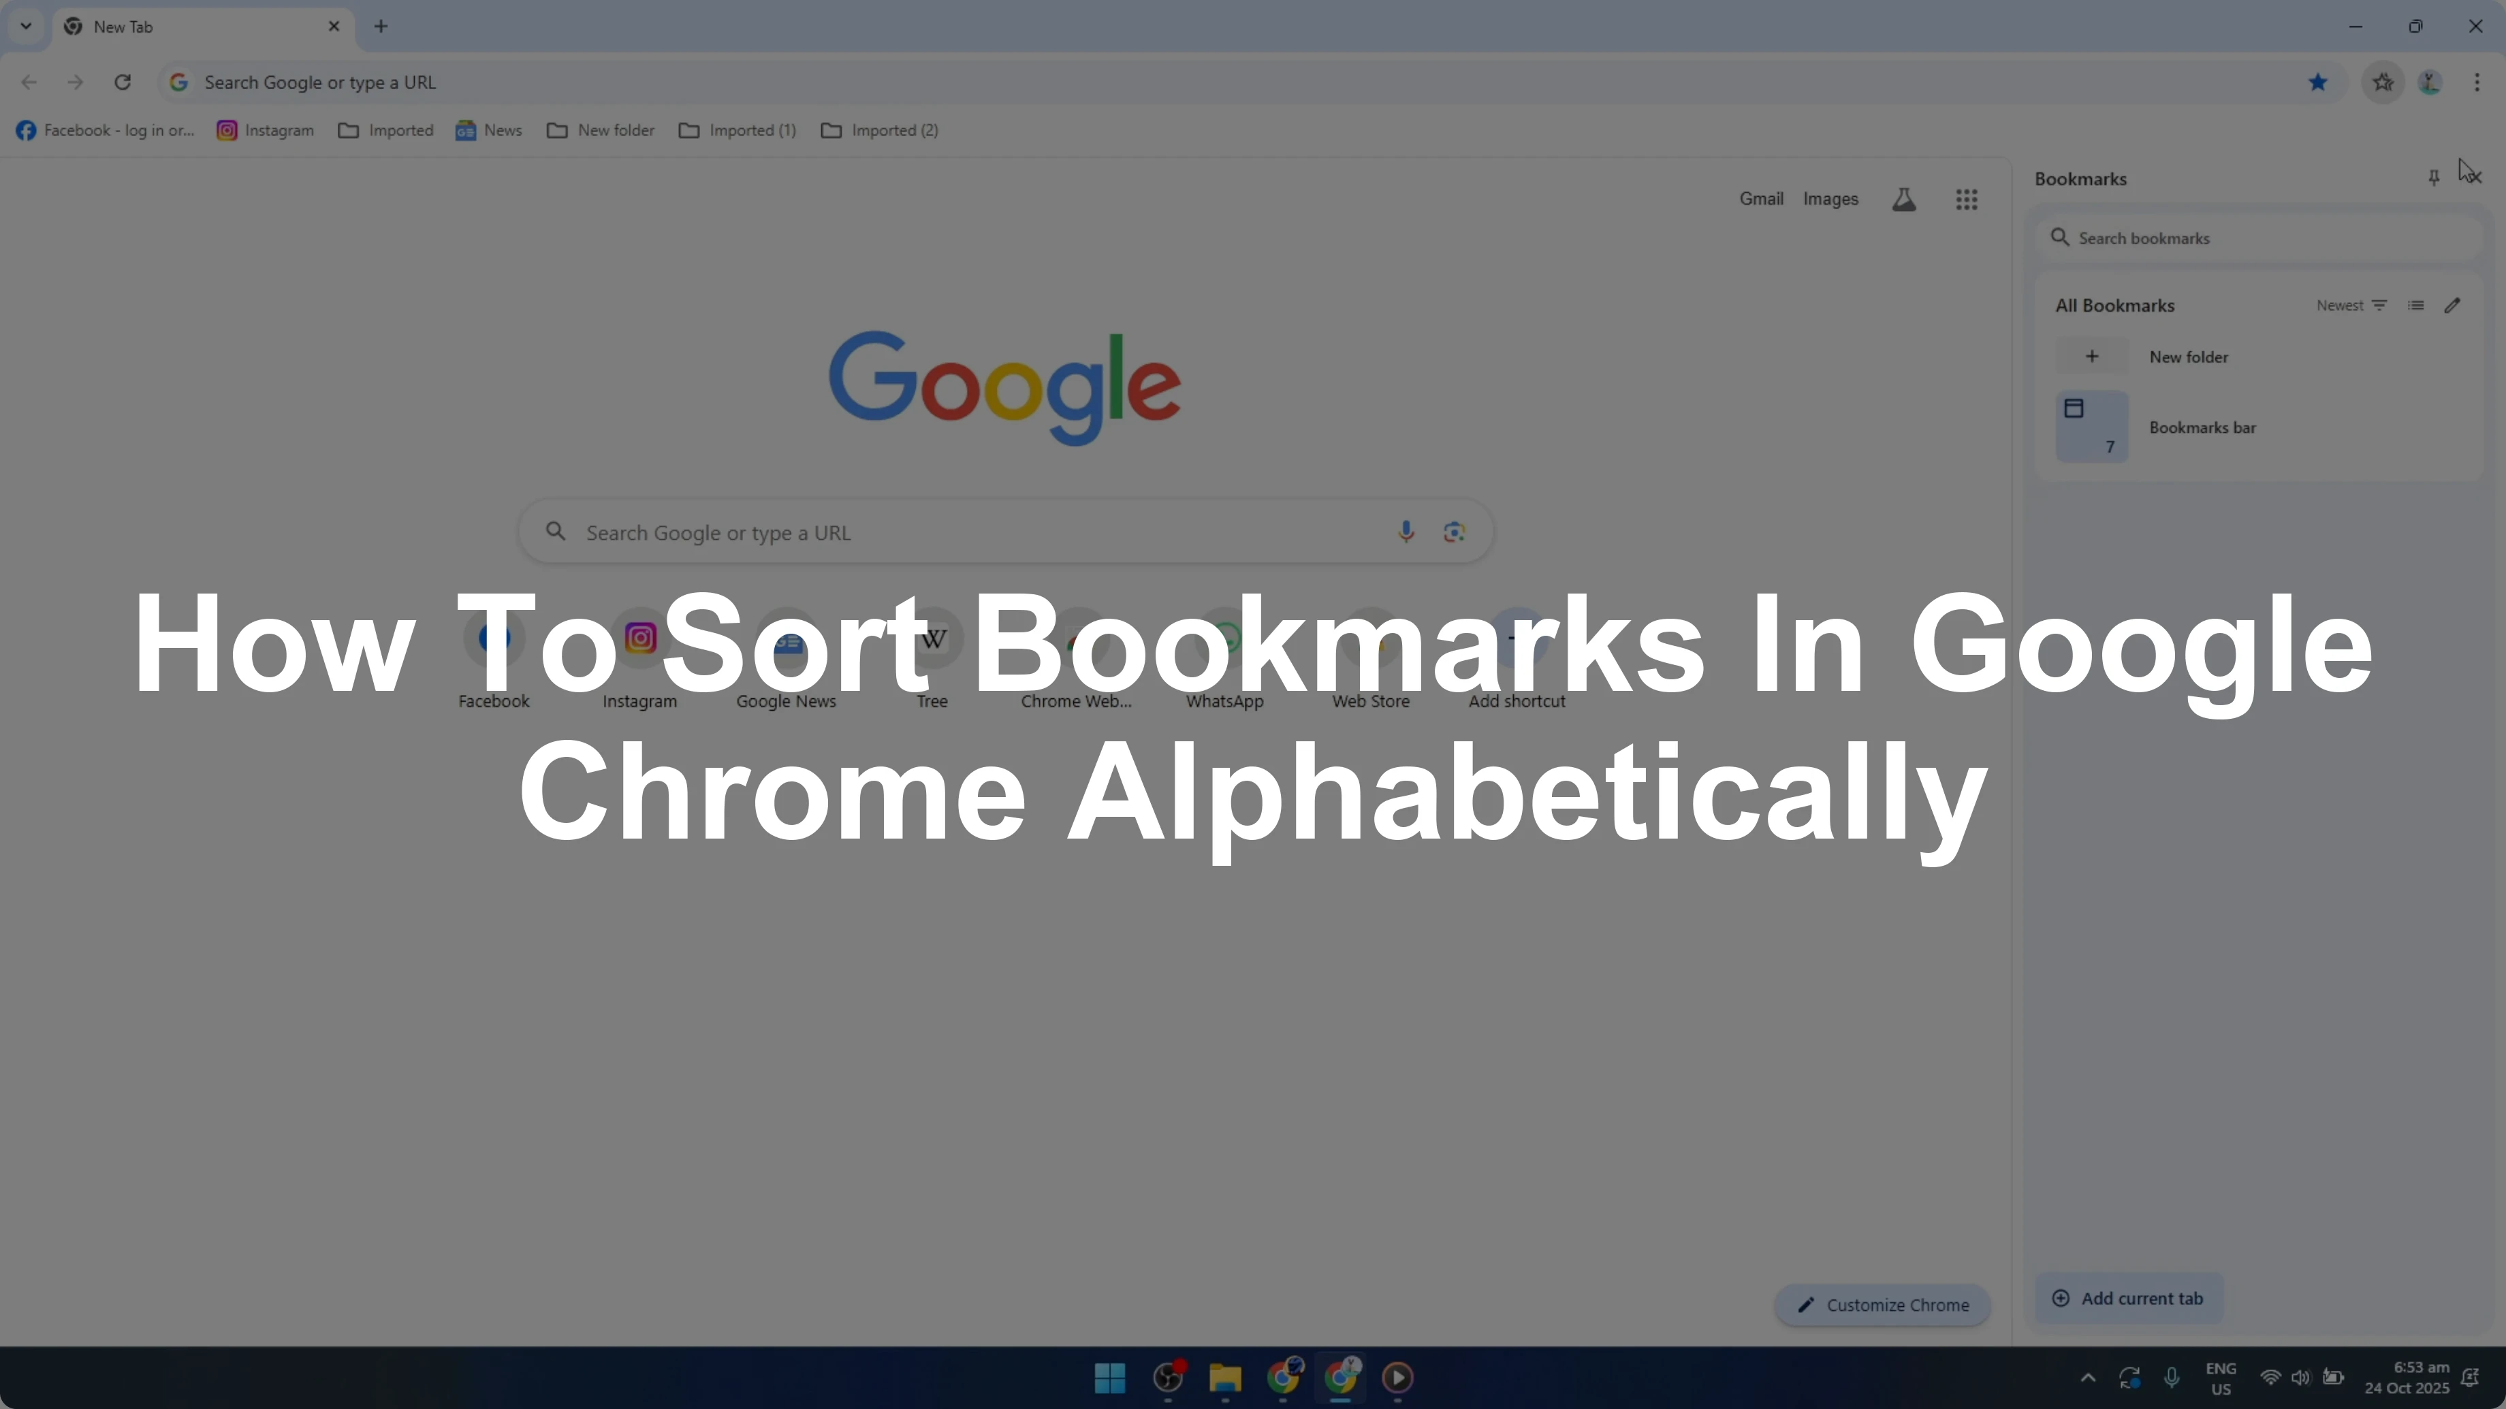Reload the current page
2506x1409 pixels.
coord(123,82)
